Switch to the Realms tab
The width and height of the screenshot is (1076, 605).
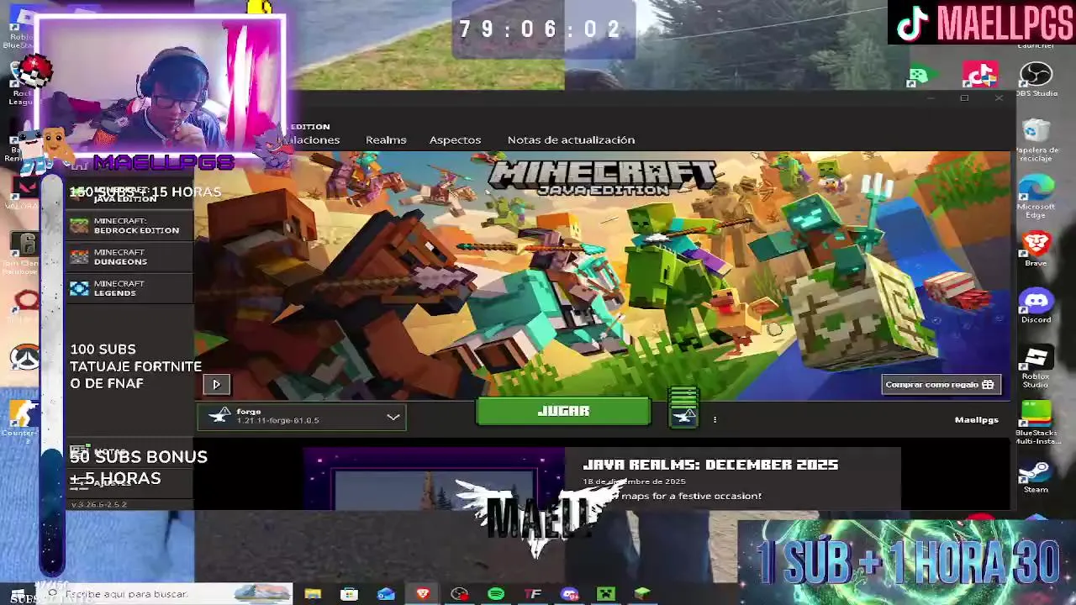[x=386, y=139]
